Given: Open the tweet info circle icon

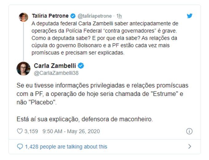Looking at the screenshot, I should tap(189, 131).
